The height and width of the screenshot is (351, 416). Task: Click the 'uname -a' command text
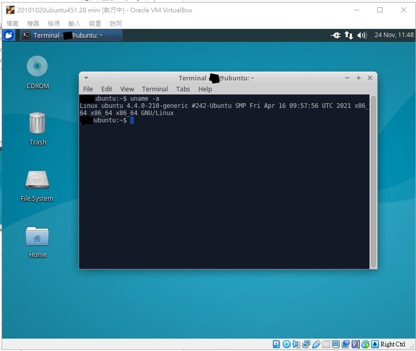coord(145,99)
